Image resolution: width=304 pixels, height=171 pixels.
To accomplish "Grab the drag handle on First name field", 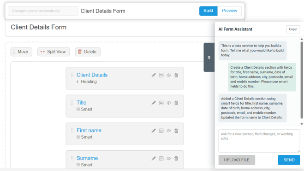I will point(72,130).
